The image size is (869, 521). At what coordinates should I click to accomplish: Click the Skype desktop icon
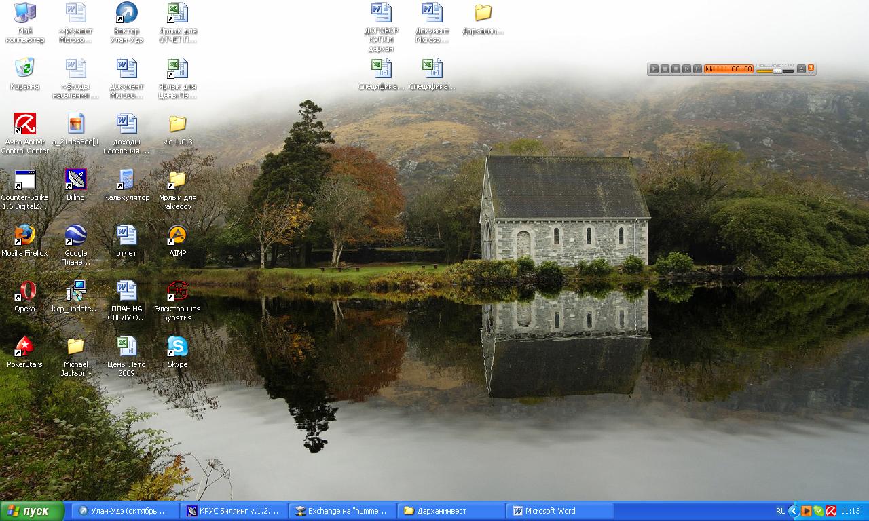pyautogui.click(x=177, y=347)
